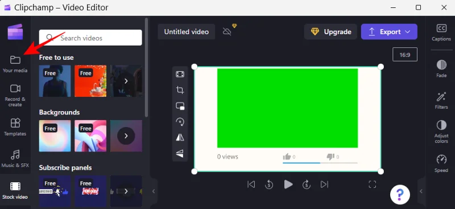Click the top-left resize handle of the clip

coord(195,67)
